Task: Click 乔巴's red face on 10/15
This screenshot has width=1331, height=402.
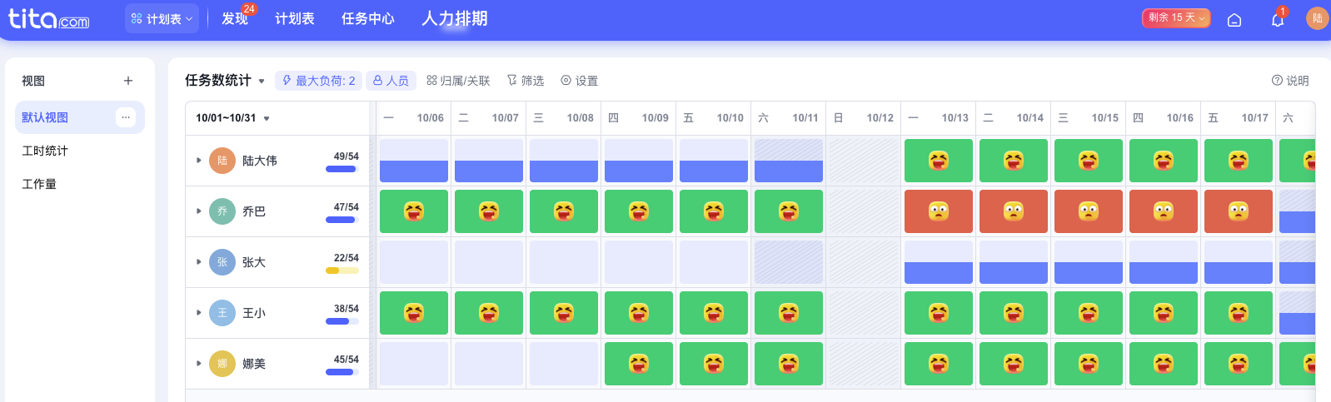Action: 1089,211
